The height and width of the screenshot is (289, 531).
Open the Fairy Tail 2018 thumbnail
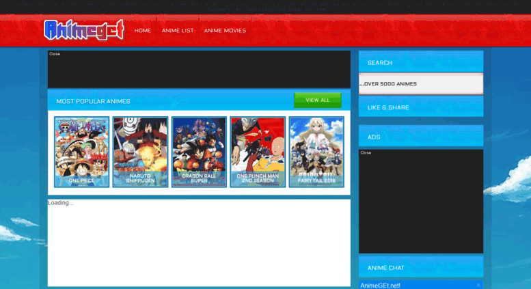tap(316, 152)
